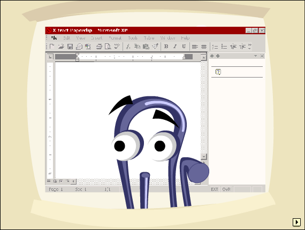Image resolution: width=305 pixels, height=230 pixels.
Task: Click the play arrow button at bottom right
Action: pyautogui.click(x=296, y=222)
